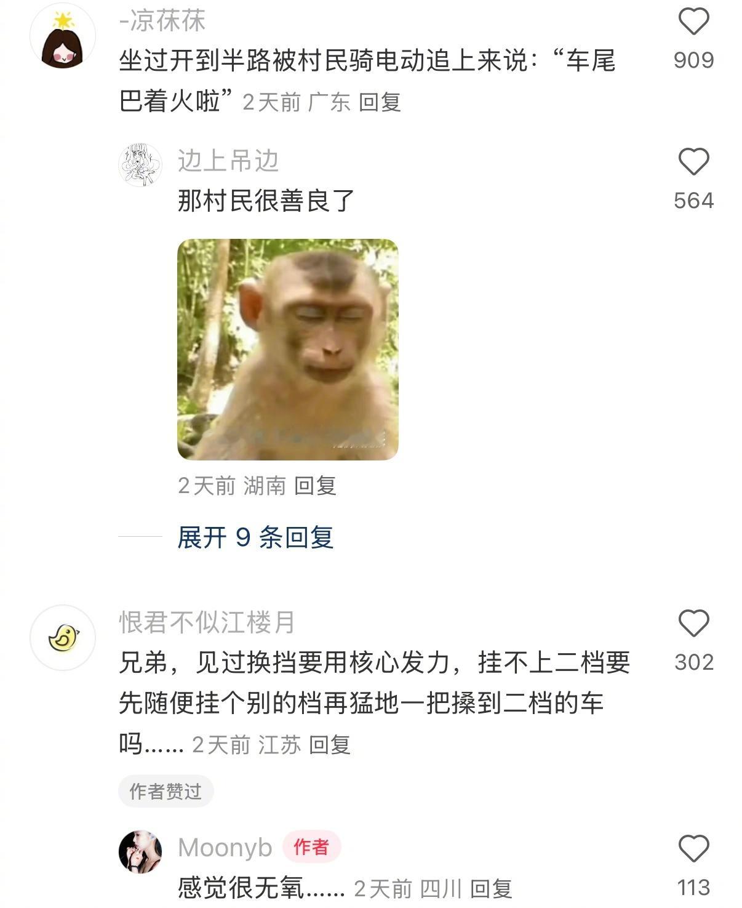This screenshot has height=908, width=742.
Task: Open Moonyb's profile photo avatar
Action: click(140, 851)
